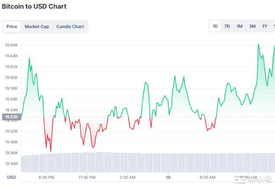Choose the 3M time range
275x187 pixels.
252,26
